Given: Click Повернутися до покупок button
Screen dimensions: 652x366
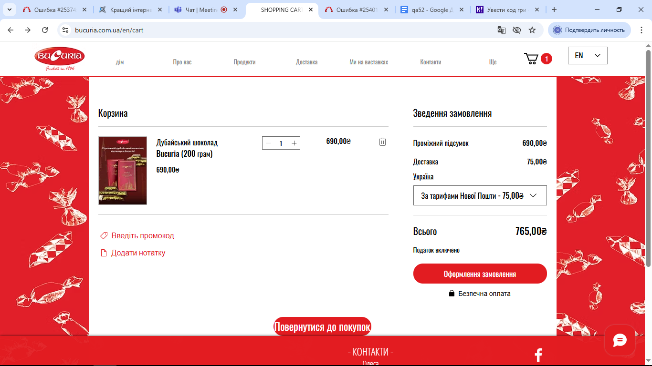Looking at the screenshot, I should (x=322, y=327).
